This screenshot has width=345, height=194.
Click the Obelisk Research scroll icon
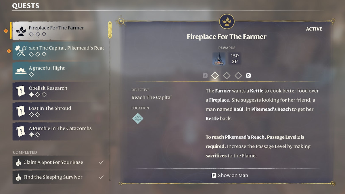pos(21,91)
